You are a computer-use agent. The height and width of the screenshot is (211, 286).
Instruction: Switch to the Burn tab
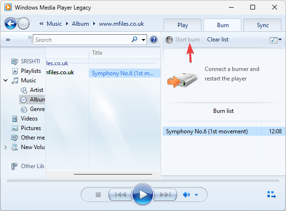click(223, 25)
